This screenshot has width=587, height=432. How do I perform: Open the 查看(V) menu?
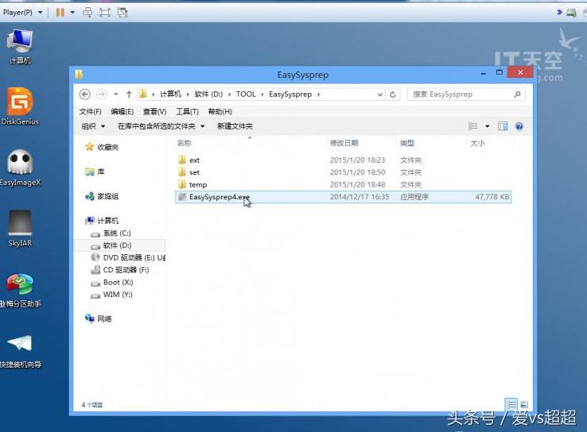point(154,111)
